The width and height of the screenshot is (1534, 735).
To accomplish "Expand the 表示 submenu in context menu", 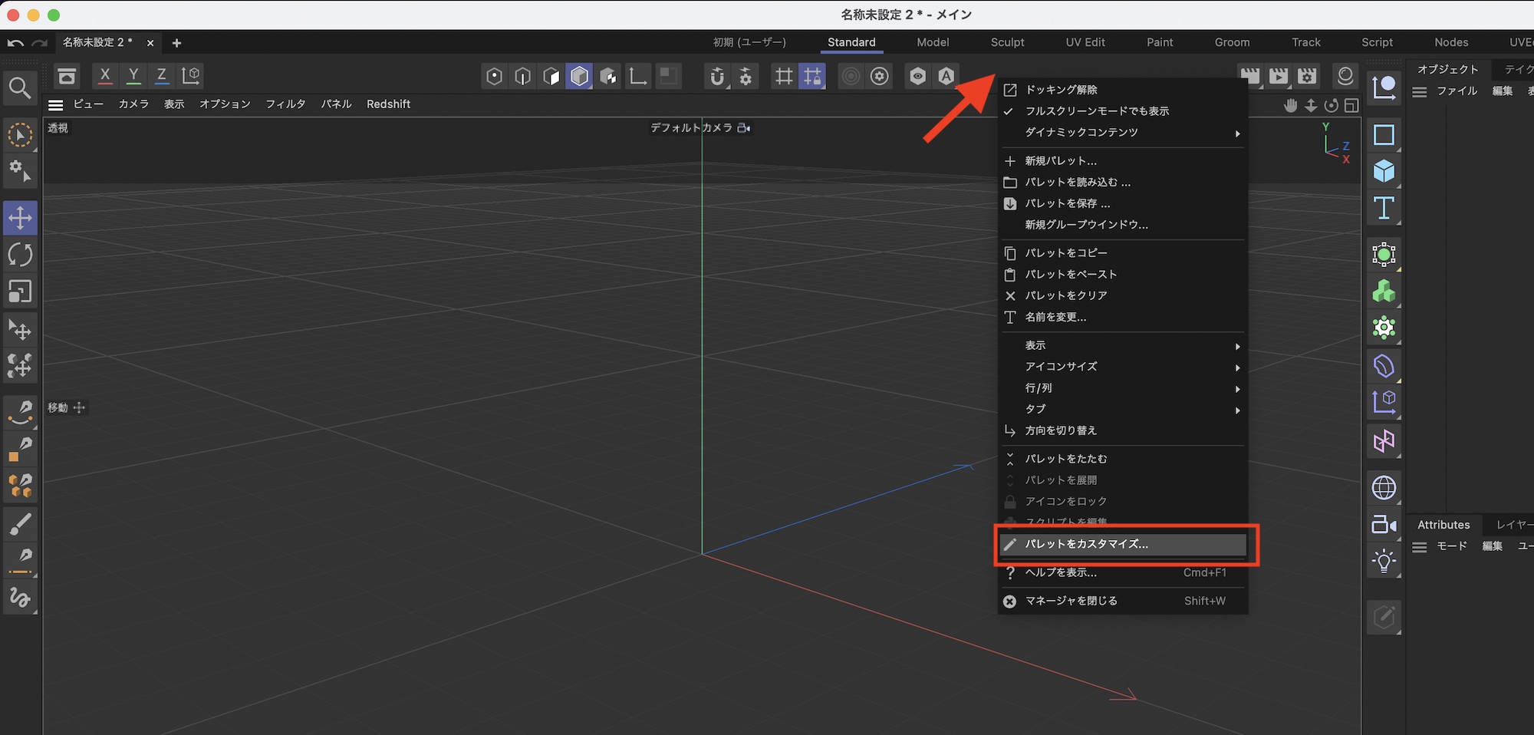I will 1035,345.
